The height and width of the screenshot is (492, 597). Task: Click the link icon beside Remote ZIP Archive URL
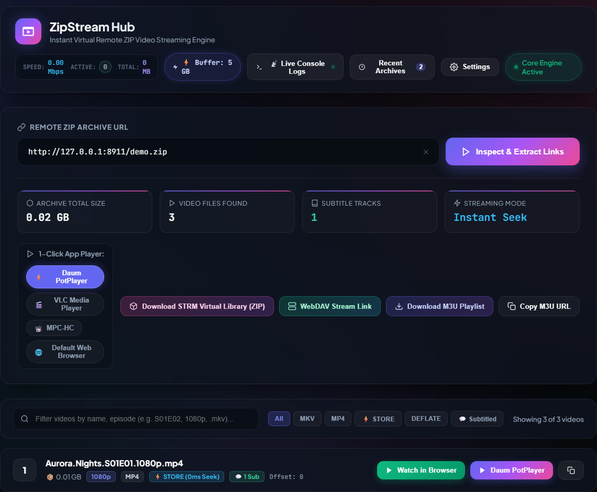pyautogui.click(x=21, y=127)
